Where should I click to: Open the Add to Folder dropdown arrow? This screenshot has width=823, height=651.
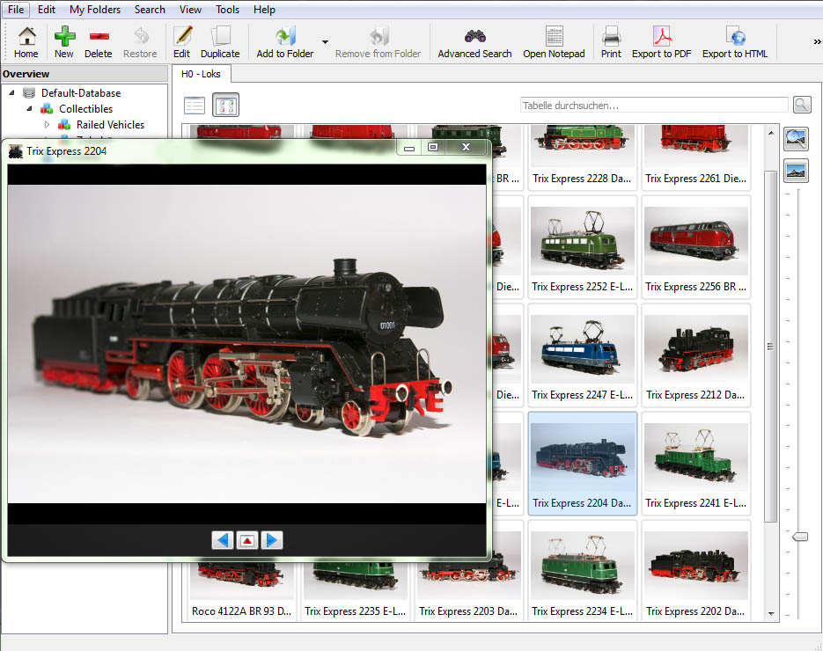click(x=325, y=42)
